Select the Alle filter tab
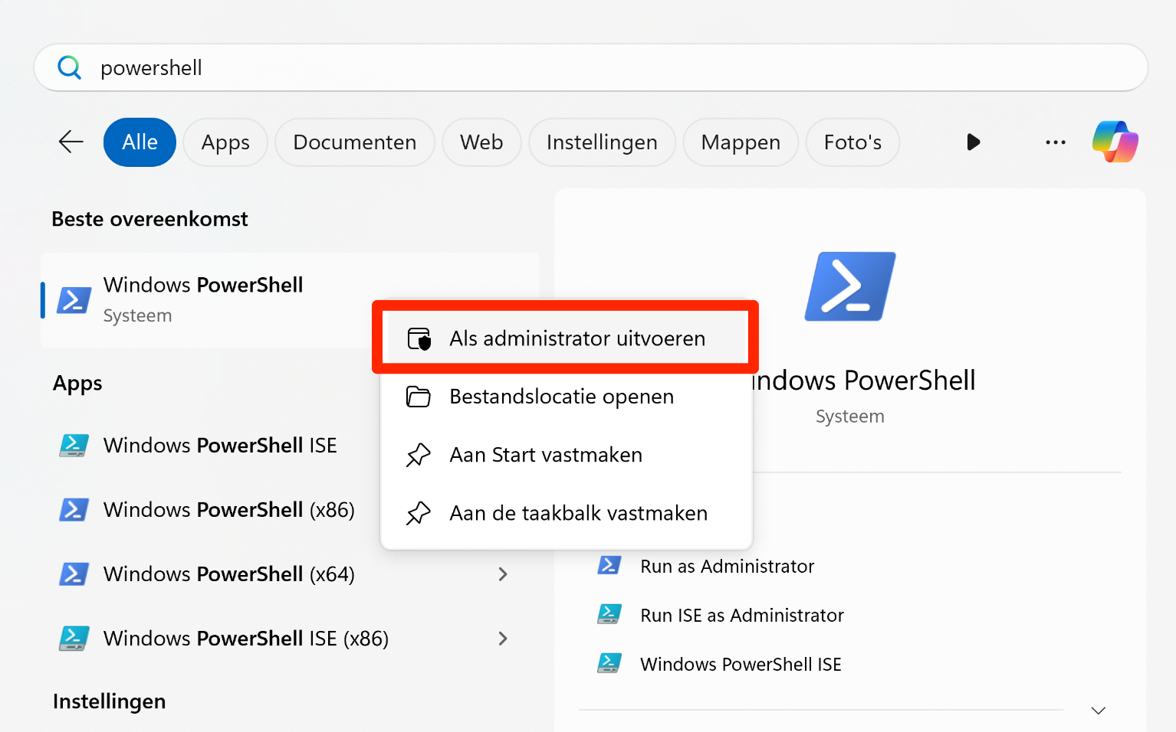This screenshot has width=1176, height=732. tap(140, 142)
